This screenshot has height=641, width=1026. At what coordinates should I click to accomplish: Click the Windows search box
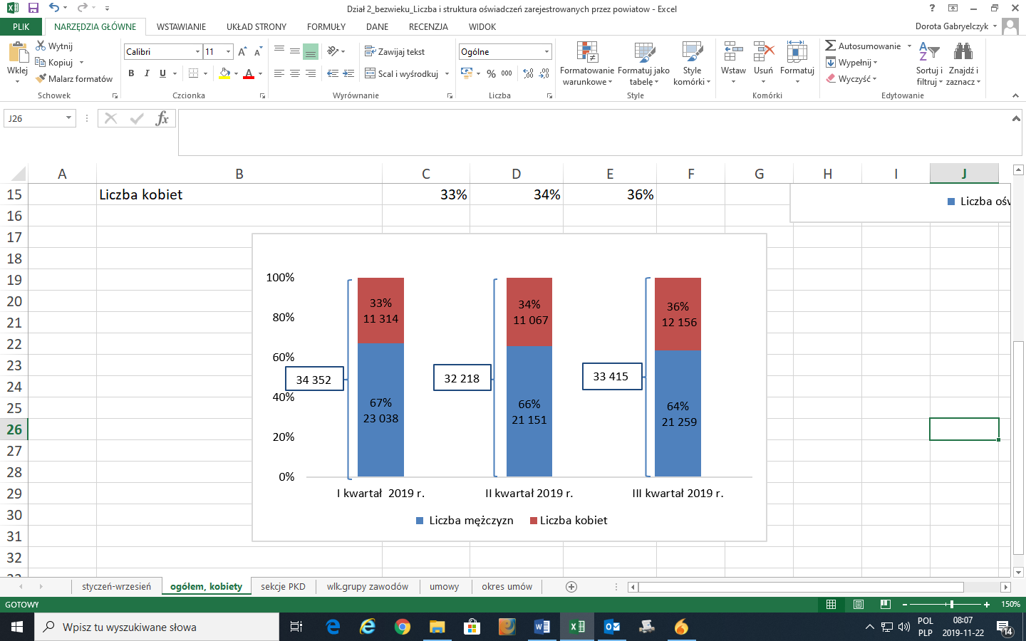(x=157, y=627)
